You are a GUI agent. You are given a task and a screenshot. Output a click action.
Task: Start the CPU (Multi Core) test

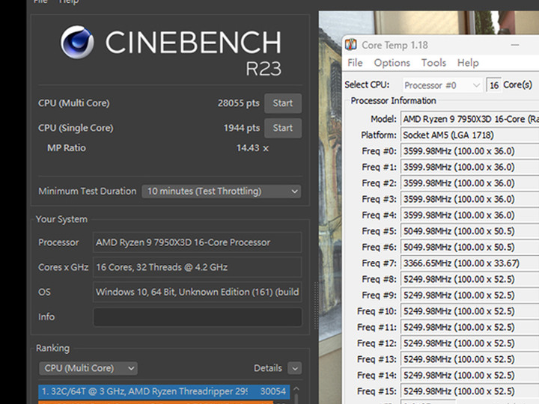[283, 103]
